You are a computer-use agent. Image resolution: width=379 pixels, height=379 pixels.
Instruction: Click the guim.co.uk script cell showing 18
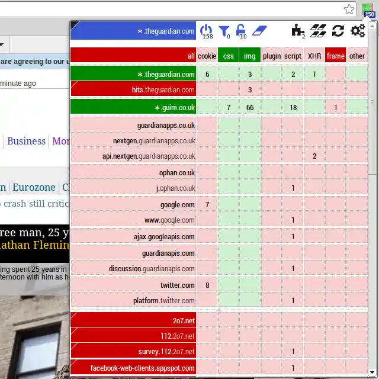point(293,107)
